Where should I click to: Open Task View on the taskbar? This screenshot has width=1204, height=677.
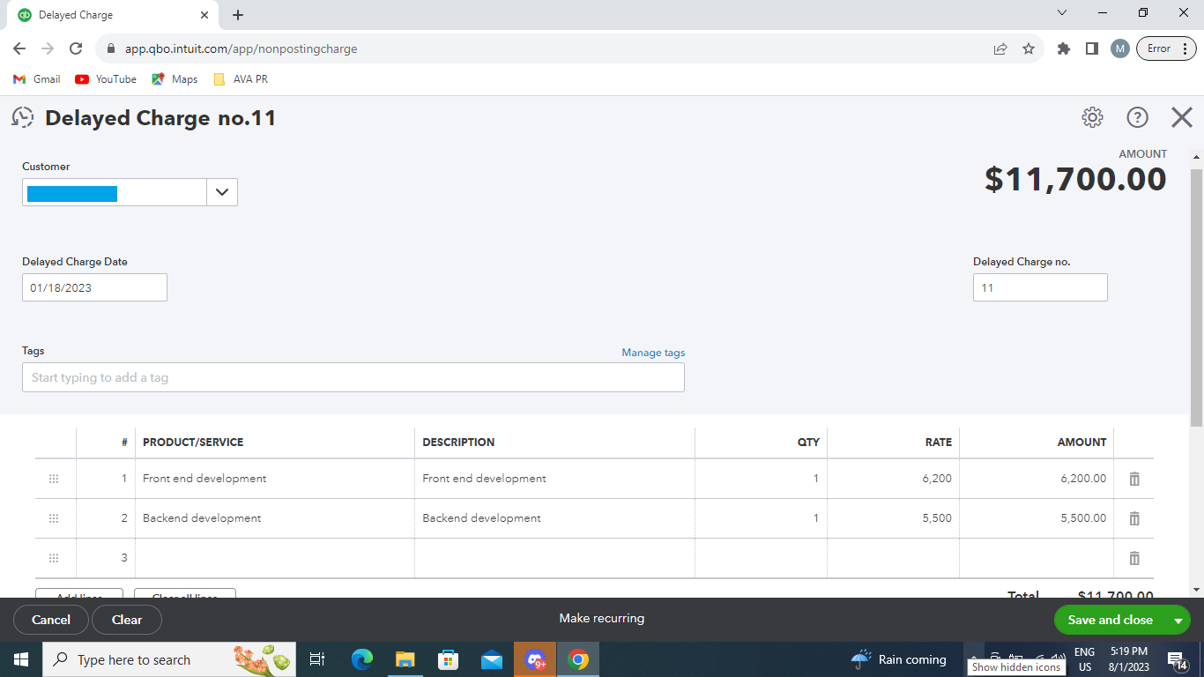317,659
